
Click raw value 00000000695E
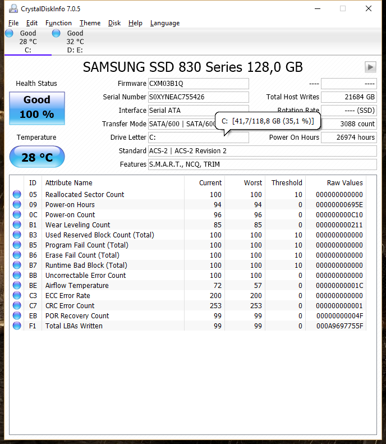[x=339, y=205]
